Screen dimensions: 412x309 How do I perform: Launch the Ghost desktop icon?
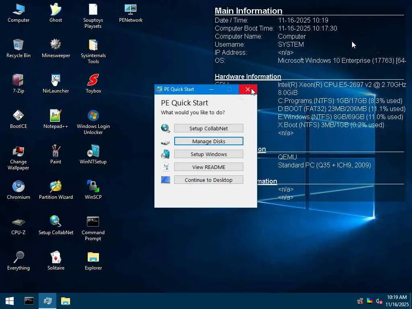56,13
